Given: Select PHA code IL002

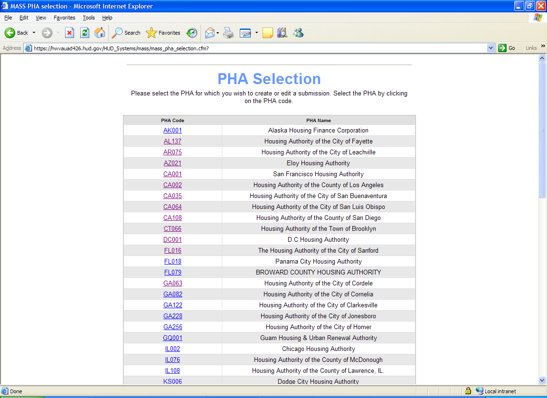Looking at the screenshot, I should click(x=172, y=349).
